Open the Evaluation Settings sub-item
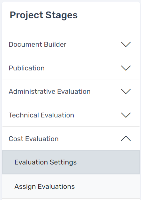Viewport: 141px width, 200px height. tap(46, 162)
